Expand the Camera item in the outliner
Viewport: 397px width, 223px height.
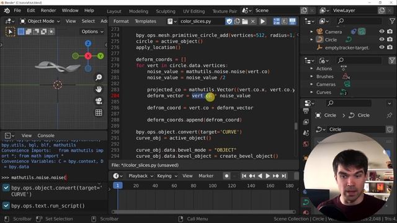(x=311, y=32)
